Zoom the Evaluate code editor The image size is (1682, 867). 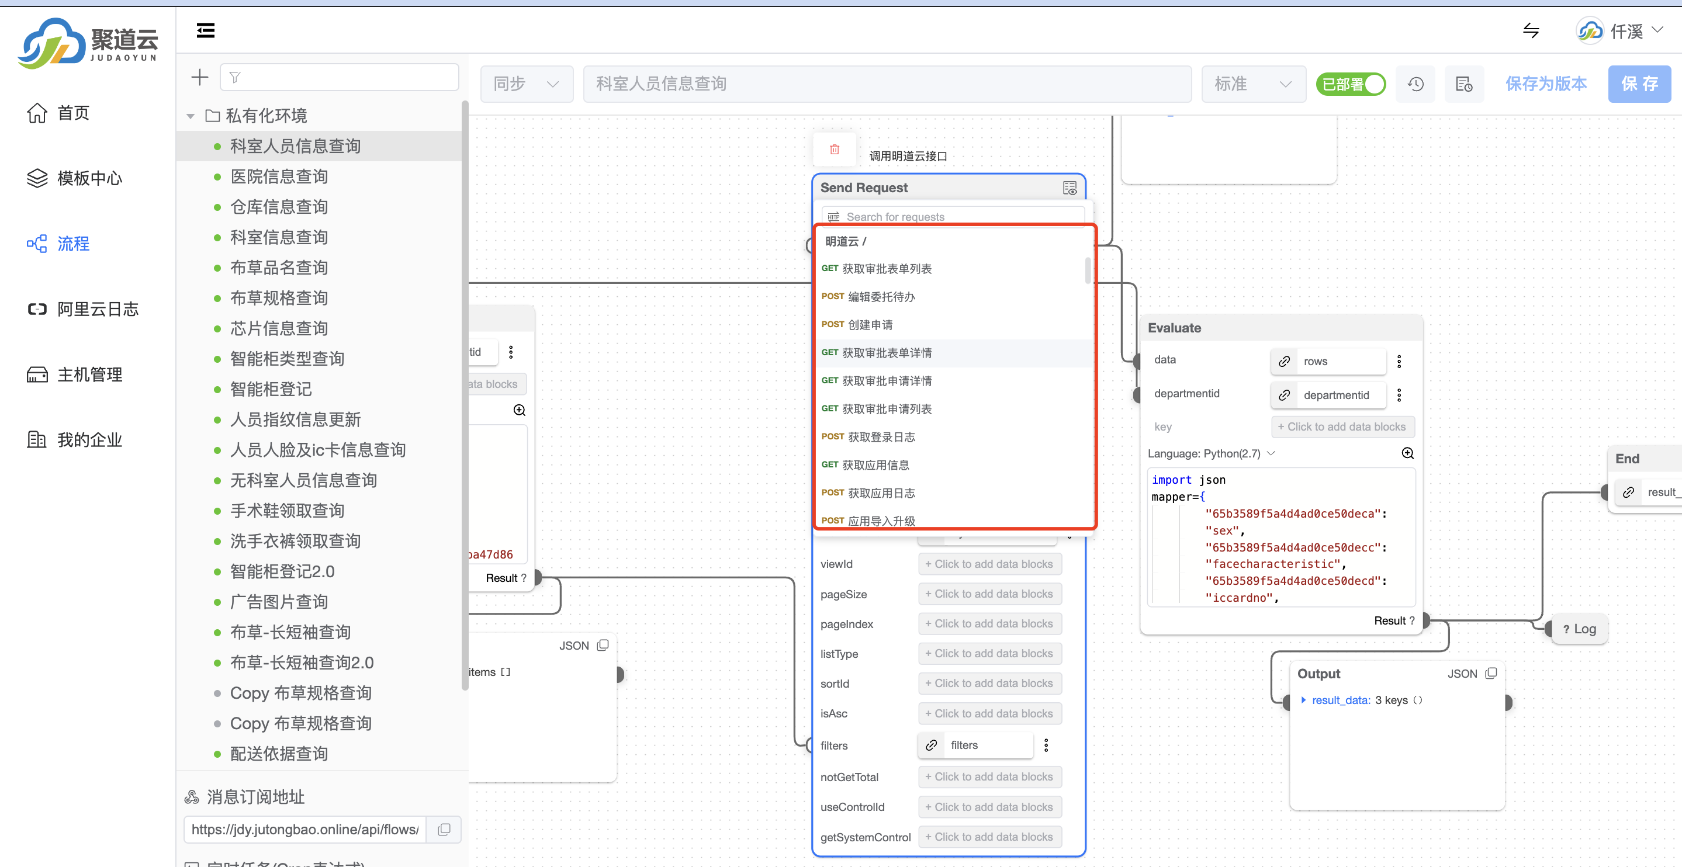1408,454
